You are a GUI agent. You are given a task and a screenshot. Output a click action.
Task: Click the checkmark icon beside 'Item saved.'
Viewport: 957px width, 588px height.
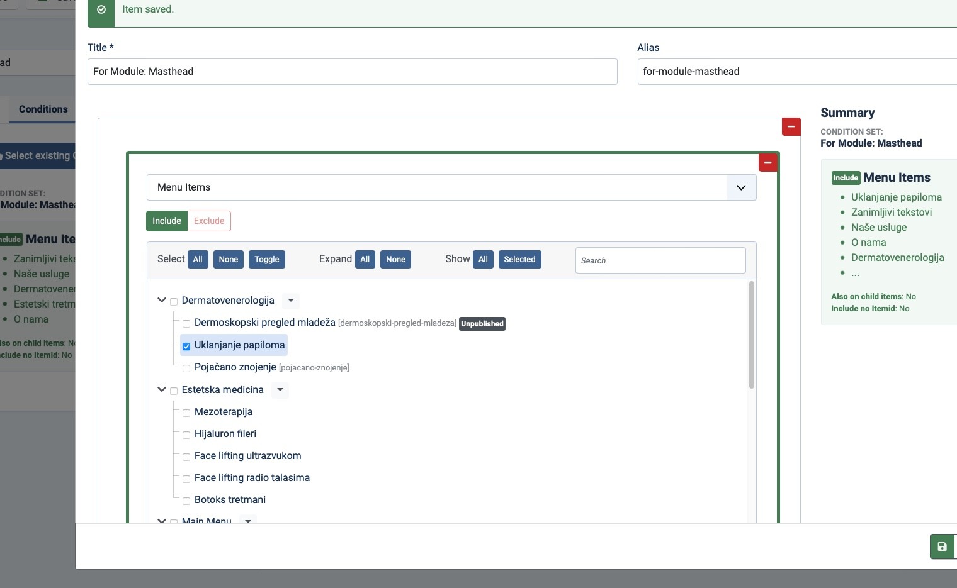tap(101, 9)
